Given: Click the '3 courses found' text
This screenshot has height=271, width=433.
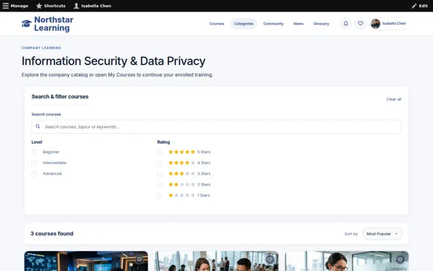Looking at the screenshot, I should pos(52,234).
